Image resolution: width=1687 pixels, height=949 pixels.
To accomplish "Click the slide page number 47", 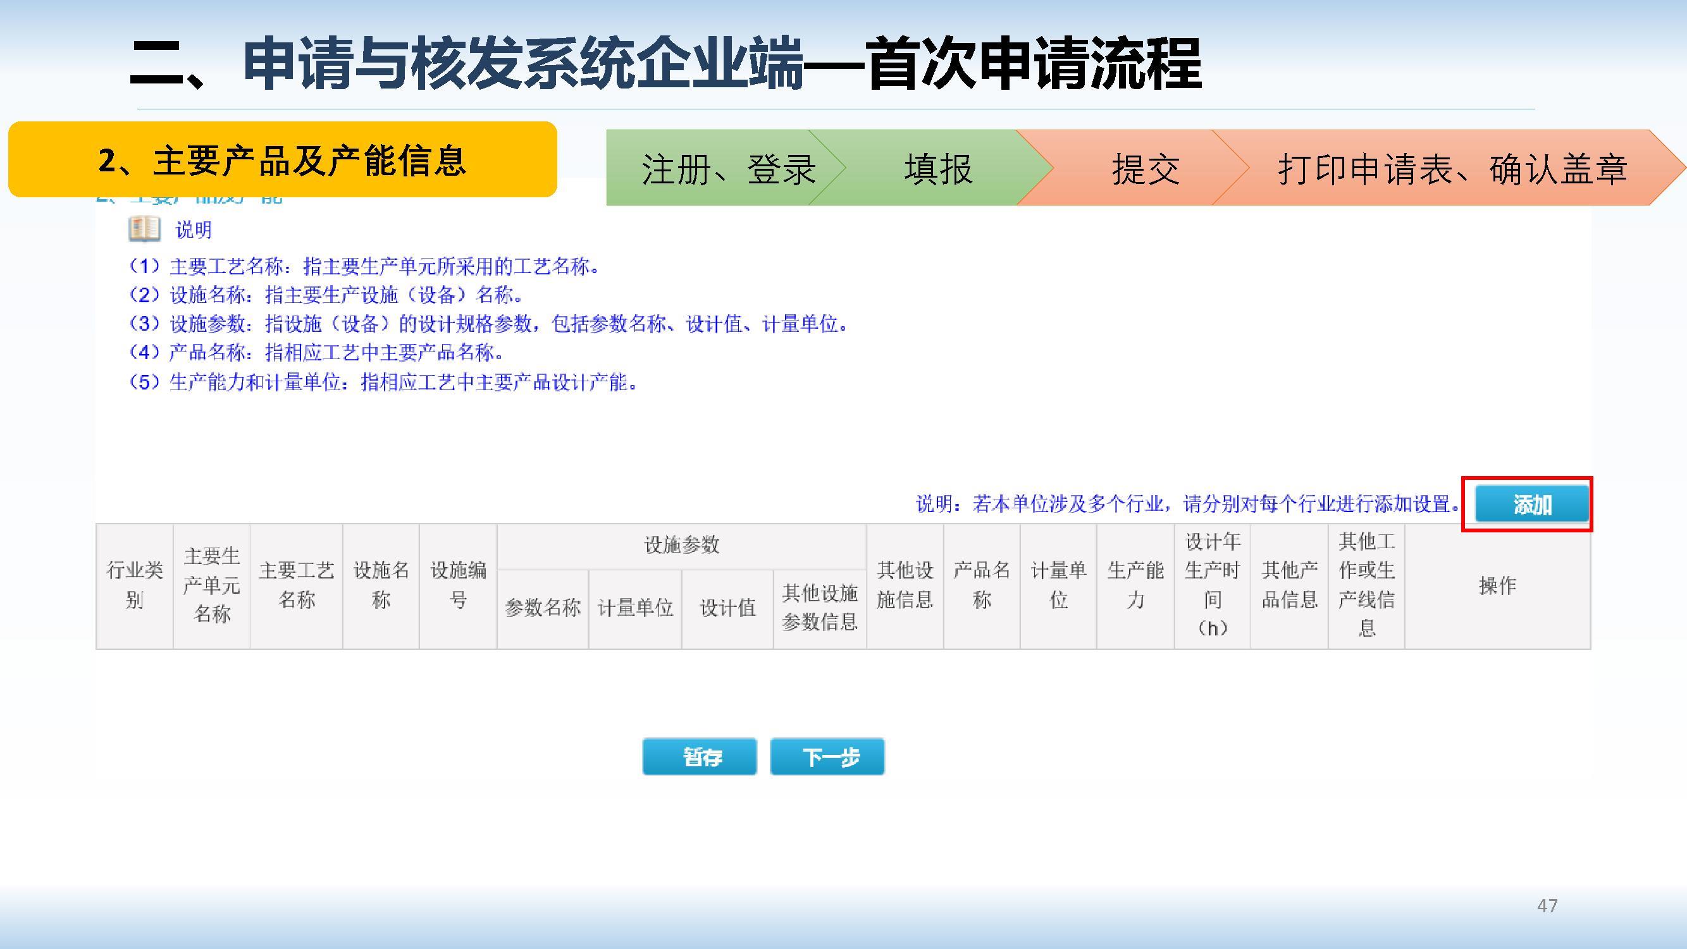I will click(1547, 906).
